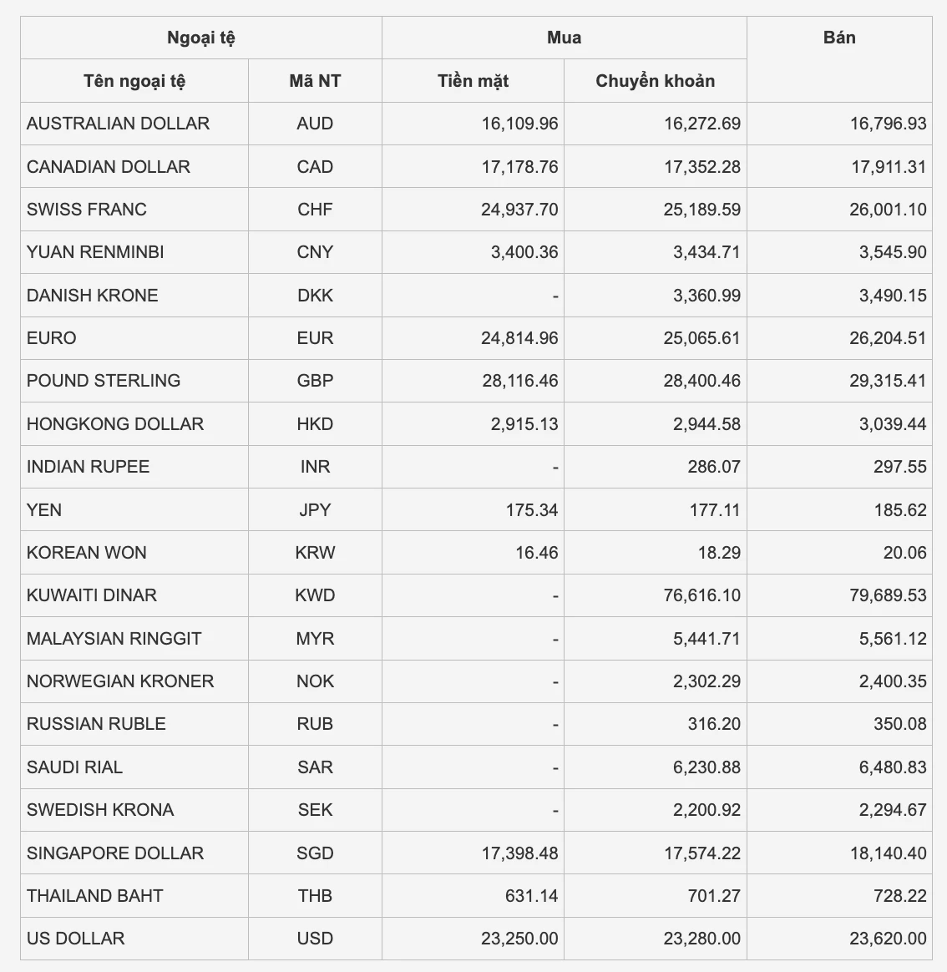Click the "Tiền mặt" column header

[473, 81]
